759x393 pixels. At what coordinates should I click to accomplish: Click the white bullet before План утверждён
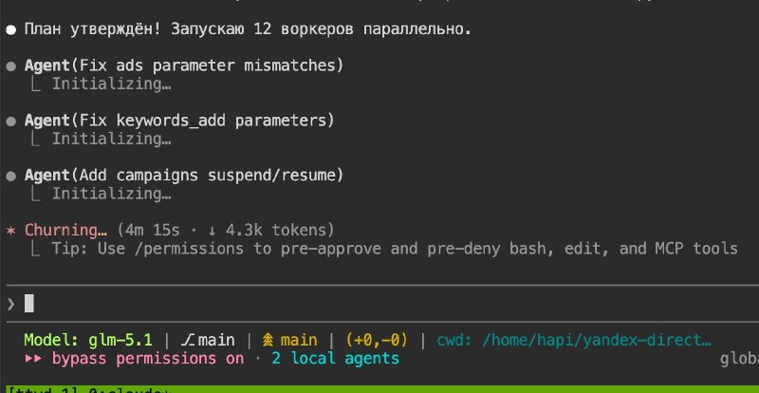[11, 29]
